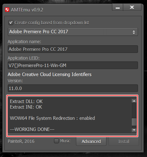The width and height of the screenshot is (147, 157).
Task: Click the Install button
Action: [124, 141]
